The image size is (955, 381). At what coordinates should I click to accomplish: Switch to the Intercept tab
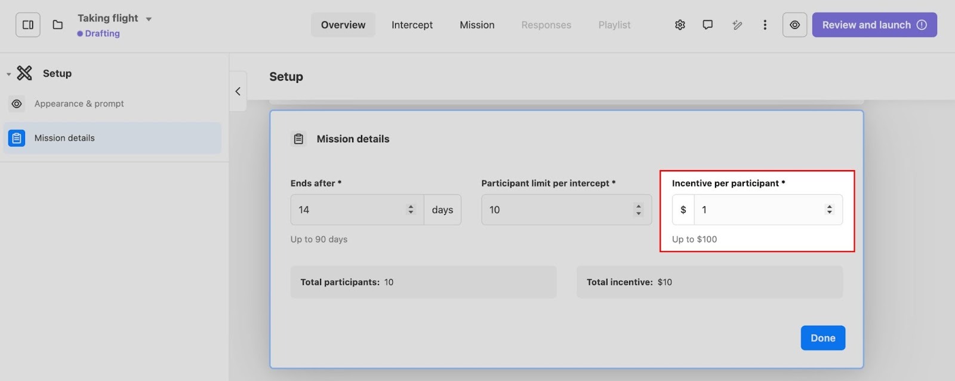pyautogui.click(x=412, y=25)
